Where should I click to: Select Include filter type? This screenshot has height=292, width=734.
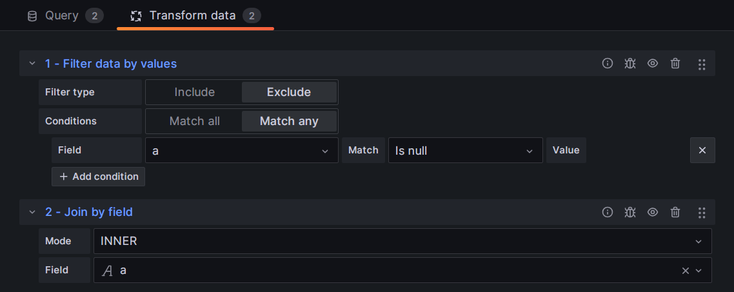click(x=194, y=92)
